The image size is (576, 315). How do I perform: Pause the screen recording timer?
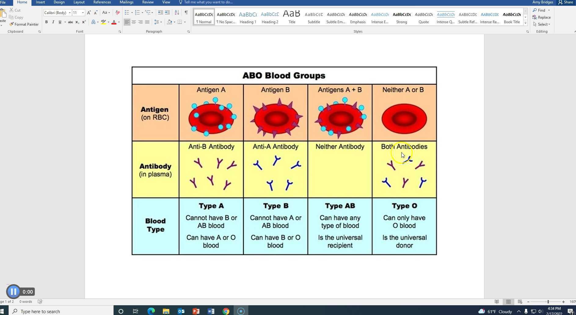coord(13,291)
